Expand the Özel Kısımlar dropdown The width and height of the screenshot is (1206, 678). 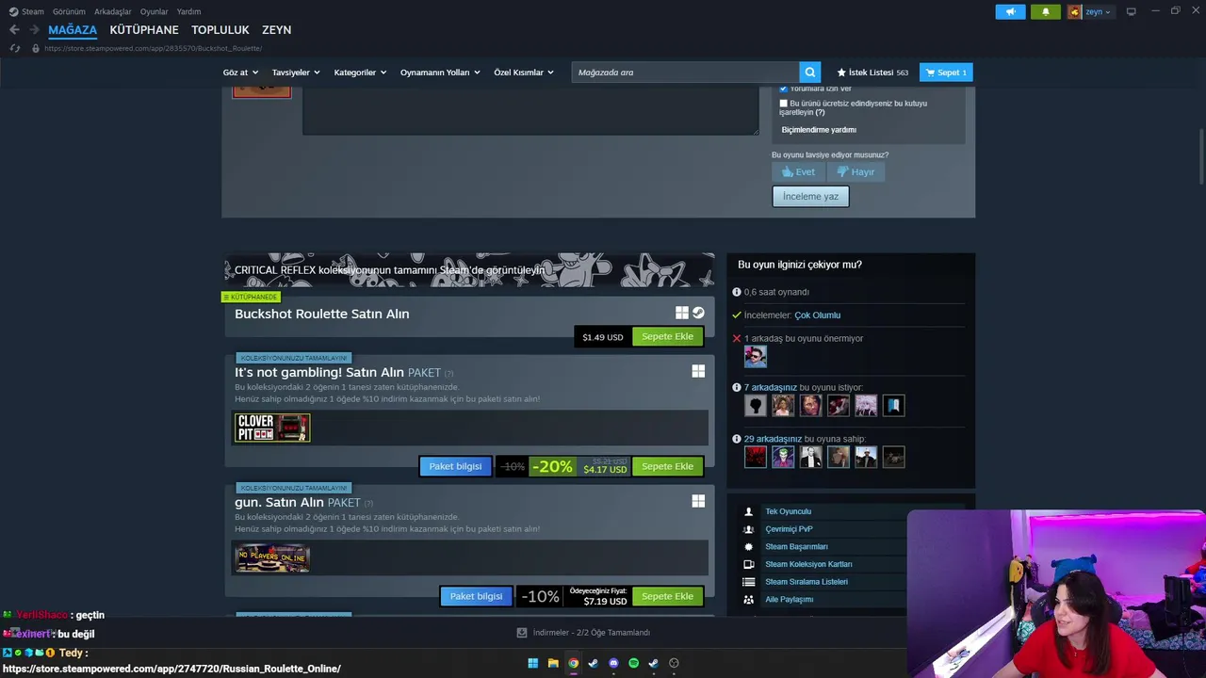coord(524,73)
